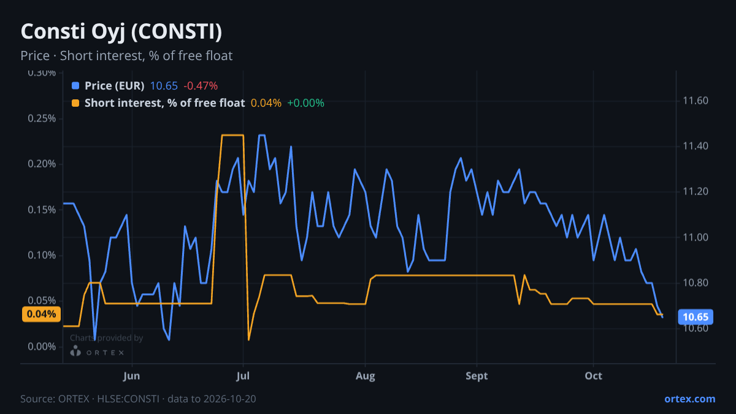Click the '11.00' right axis label
The width and height of the screenshot is (736, 414).
click(x=696, y=237)
